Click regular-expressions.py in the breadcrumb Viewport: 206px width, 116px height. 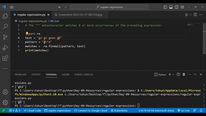33,21
